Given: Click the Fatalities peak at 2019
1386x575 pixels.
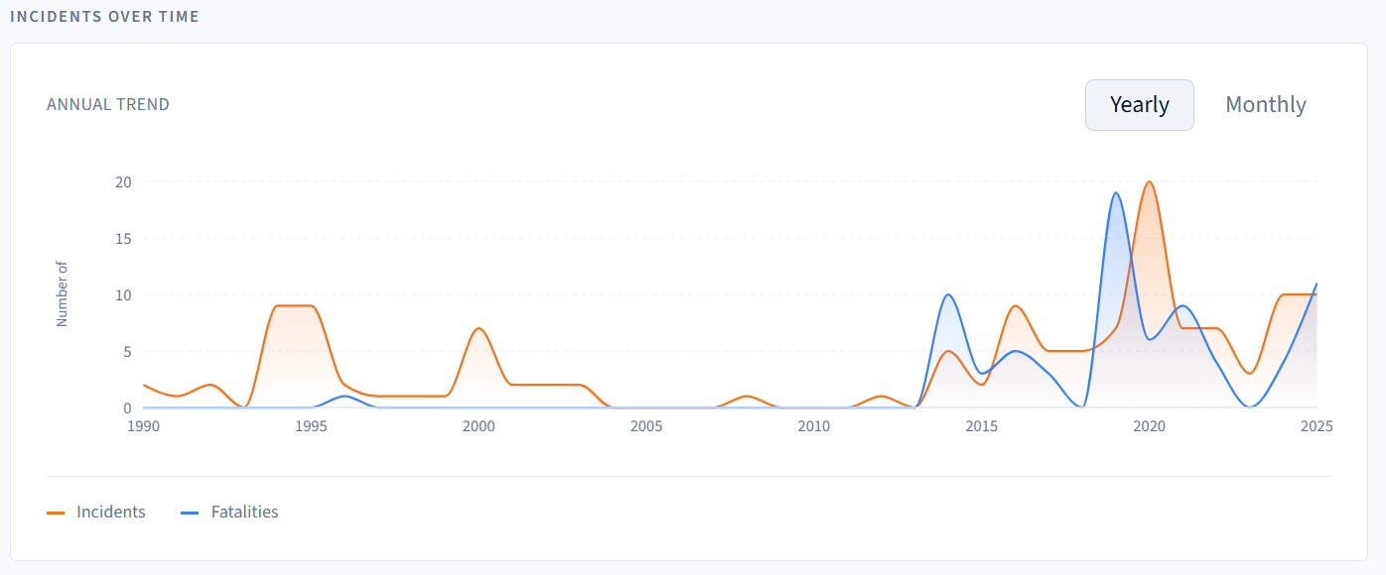Looking at the screenshot, I should pos(1116,193).
